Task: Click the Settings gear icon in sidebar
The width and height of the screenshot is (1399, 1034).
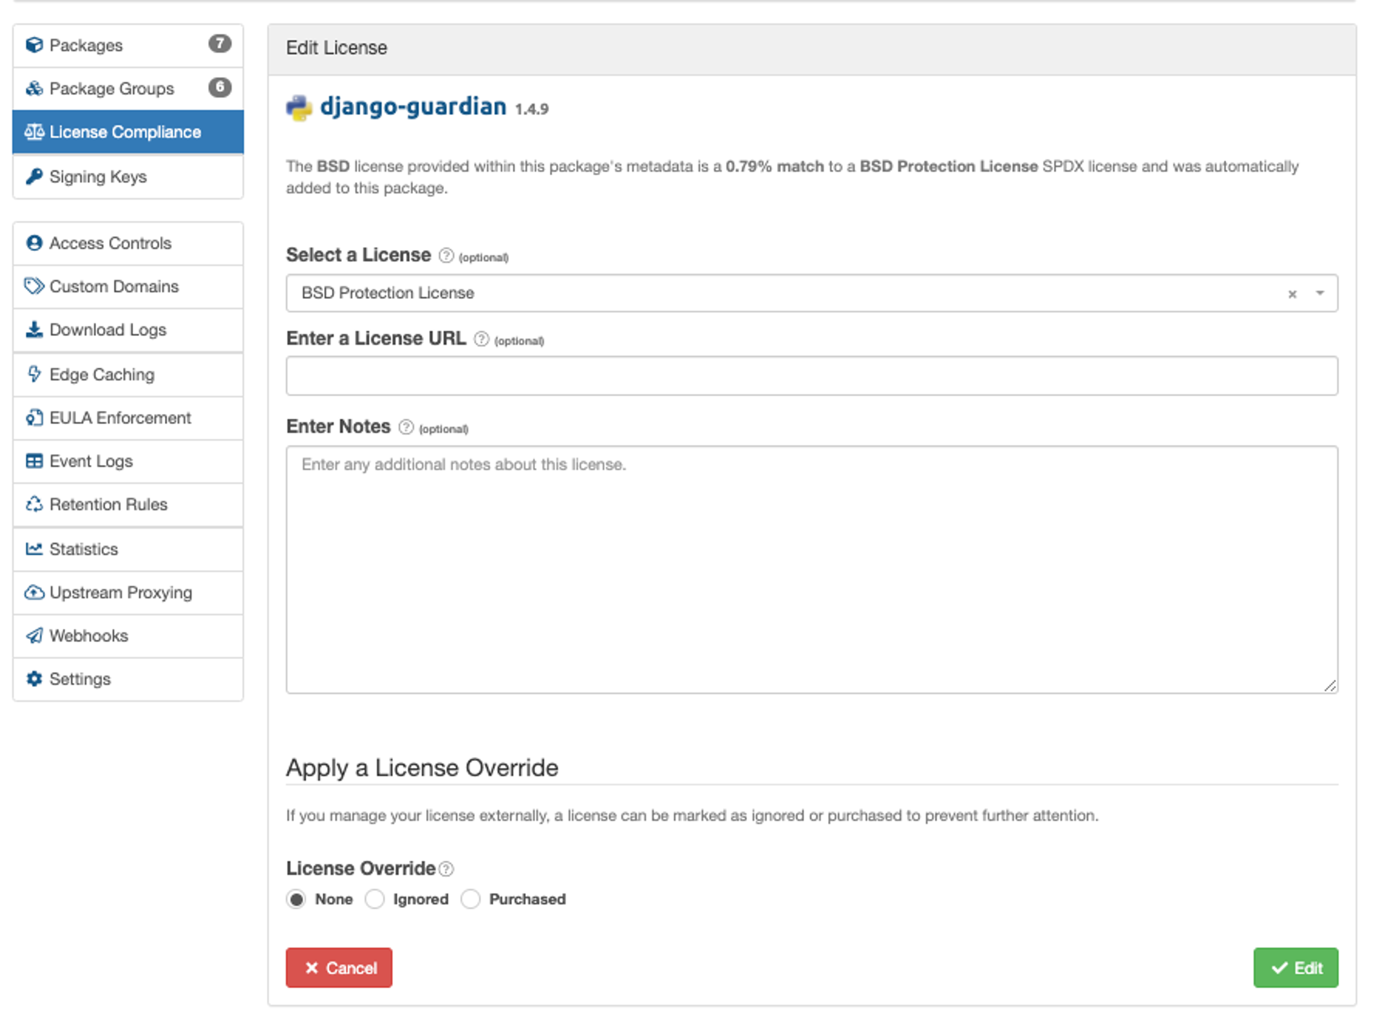Action: 34,679
